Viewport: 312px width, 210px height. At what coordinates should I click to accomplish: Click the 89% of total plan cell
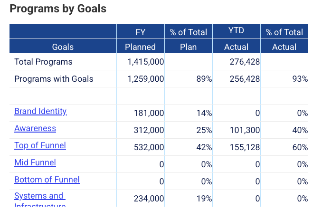tap(204, 79)
